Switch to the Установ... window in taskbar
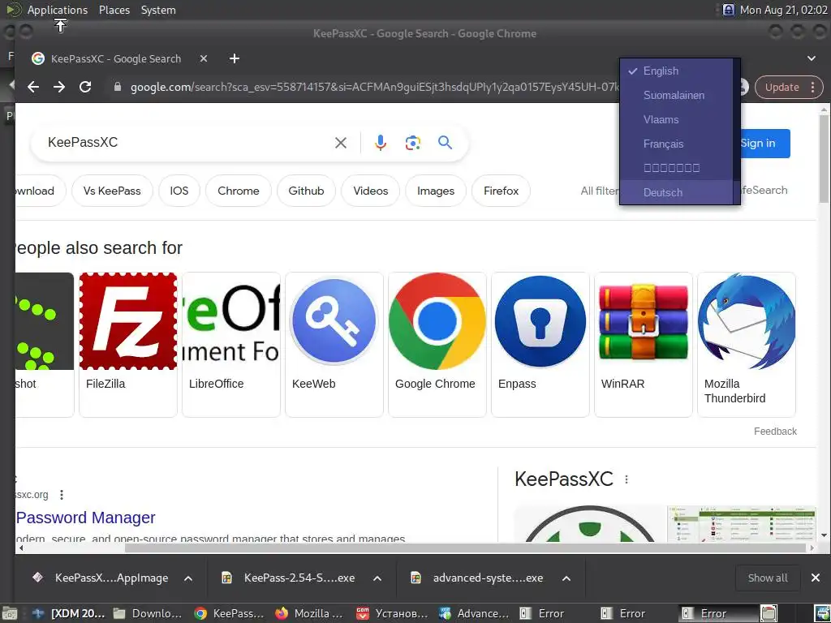831x623 pixels. coord(392,613)
